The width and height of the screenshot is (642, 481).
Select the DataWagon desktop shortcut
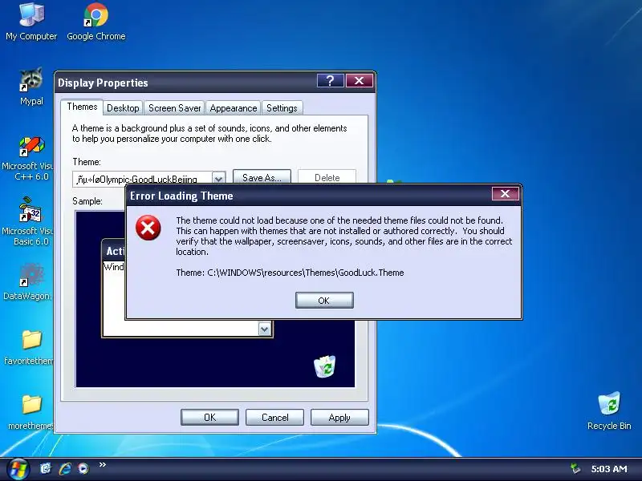[x=28, y=282]
